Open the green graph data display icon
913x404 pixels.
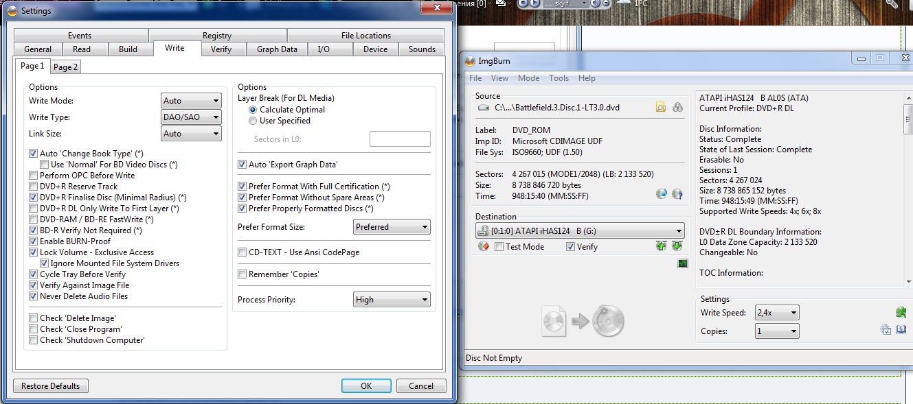coord(682,263)
